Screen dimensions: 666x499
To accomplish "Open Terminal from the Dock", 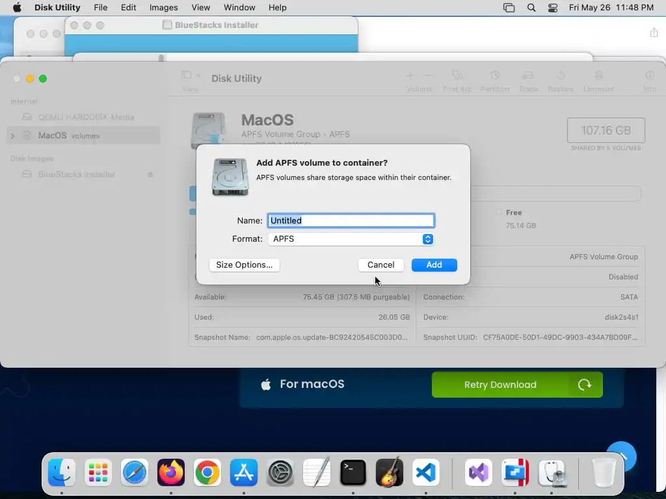I will click(353, 472).
